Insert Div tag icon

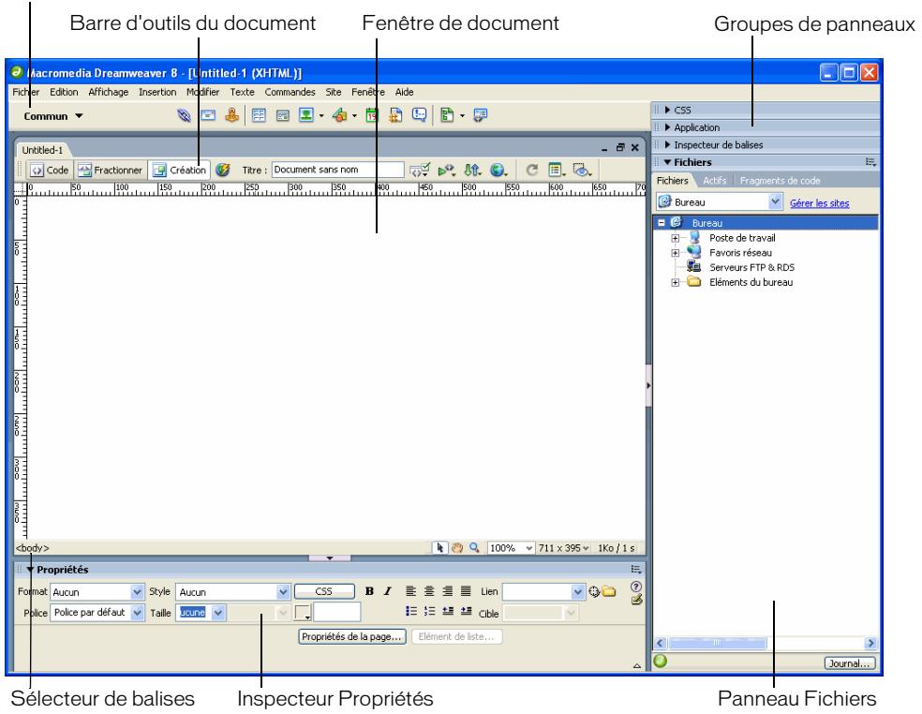pyautogui.click(x=283, y=116)
